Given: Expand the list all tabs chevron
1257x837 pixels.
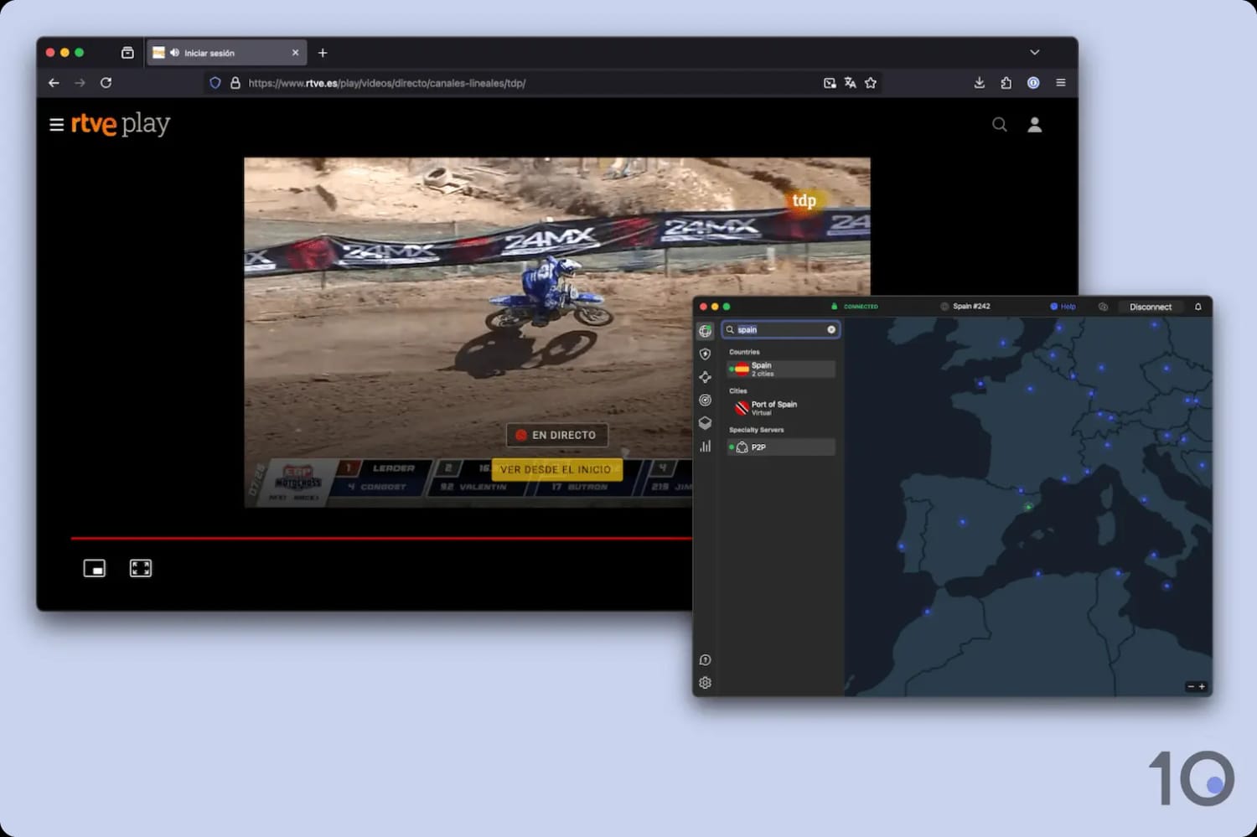Looking at the screenshot, I should click(1035, 52).
